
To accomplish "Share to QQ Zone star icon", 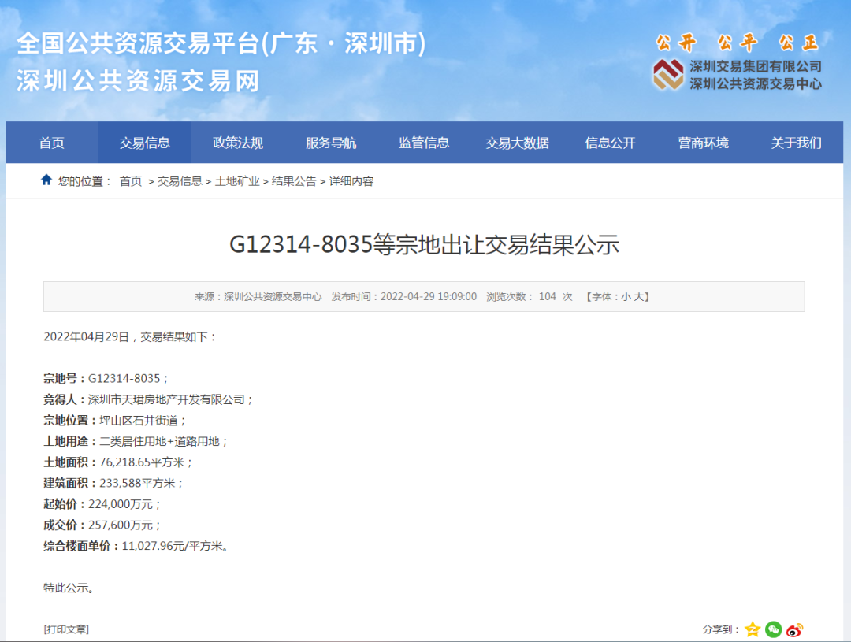I will point(753,629).
